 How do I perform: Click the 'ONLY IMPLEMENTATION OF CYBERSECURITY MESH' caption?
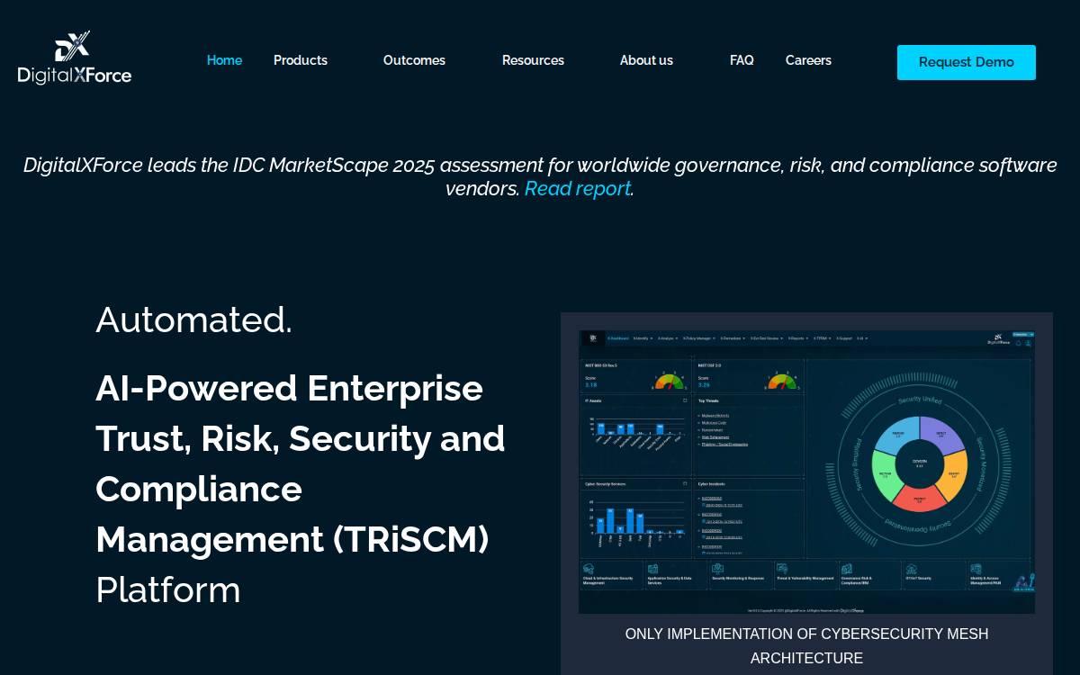(806, 634)
